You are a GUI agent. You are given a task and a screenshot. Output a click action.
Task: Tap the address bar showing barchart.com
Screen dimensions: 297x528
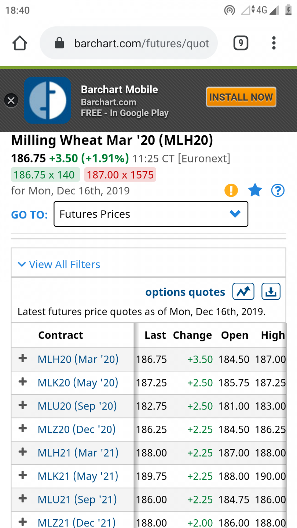[x=142, y=44]
